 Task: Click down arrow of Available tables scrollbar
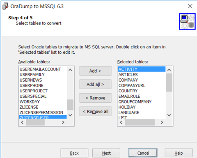(x=70, y=115)
